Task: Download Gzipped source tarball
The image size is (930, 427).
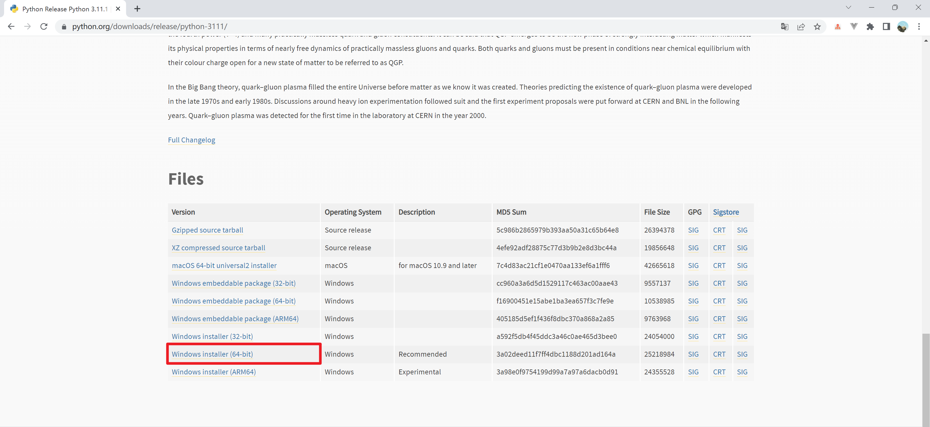Action: tap(207, 230)
